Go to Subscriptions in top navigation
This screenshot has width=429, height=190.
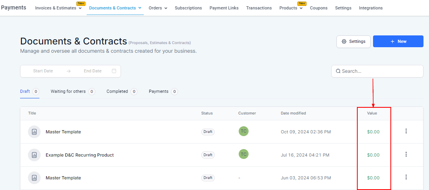point(188,8)
